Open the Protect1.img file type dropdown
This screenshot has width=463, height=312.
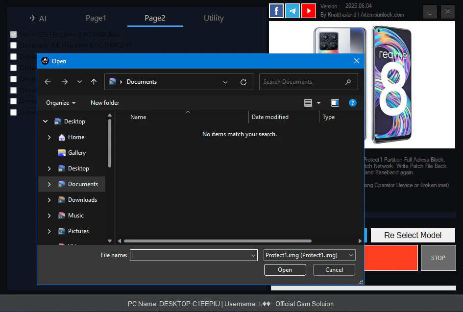(309, 255)
